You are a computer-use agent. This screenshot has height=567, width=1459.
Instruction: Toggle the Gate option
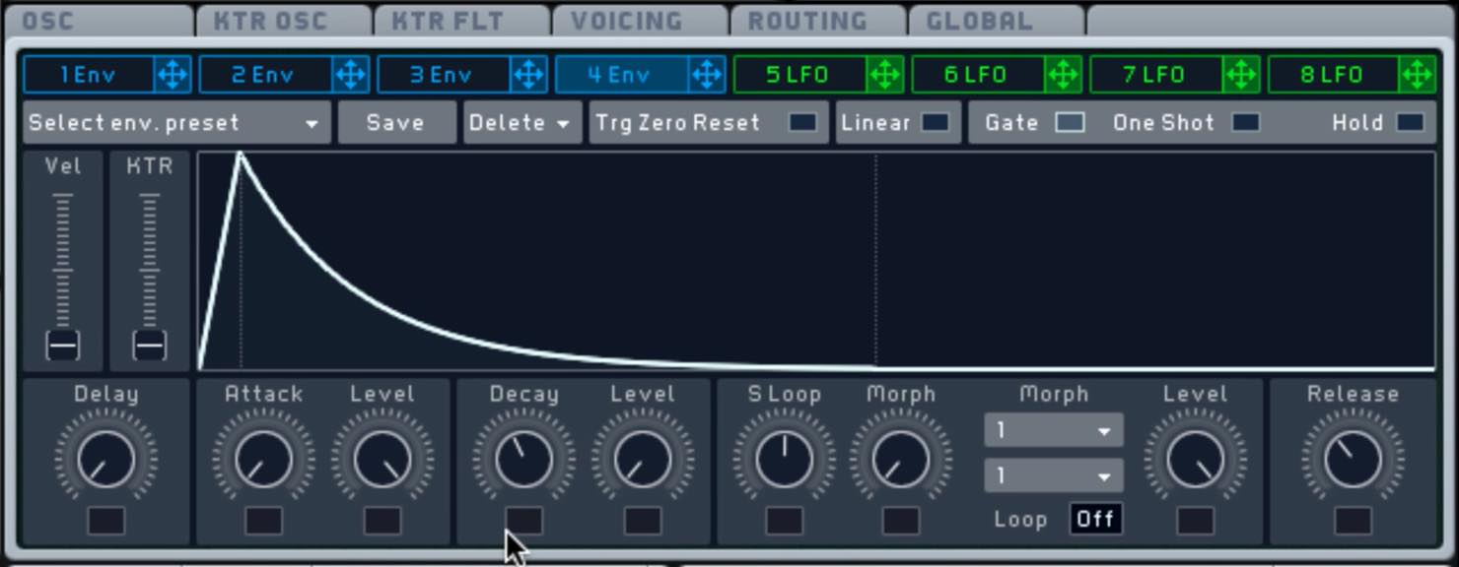pos(1070,123)
